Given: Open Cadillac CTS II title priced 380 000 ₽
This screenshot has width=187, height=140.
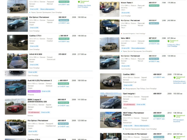Looking at the screenshot, I should [35, 36].
